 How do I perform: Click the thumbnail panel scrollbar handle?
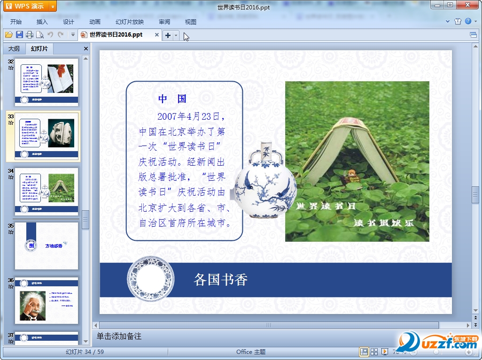pyautogui.click(x=86, y=220)
